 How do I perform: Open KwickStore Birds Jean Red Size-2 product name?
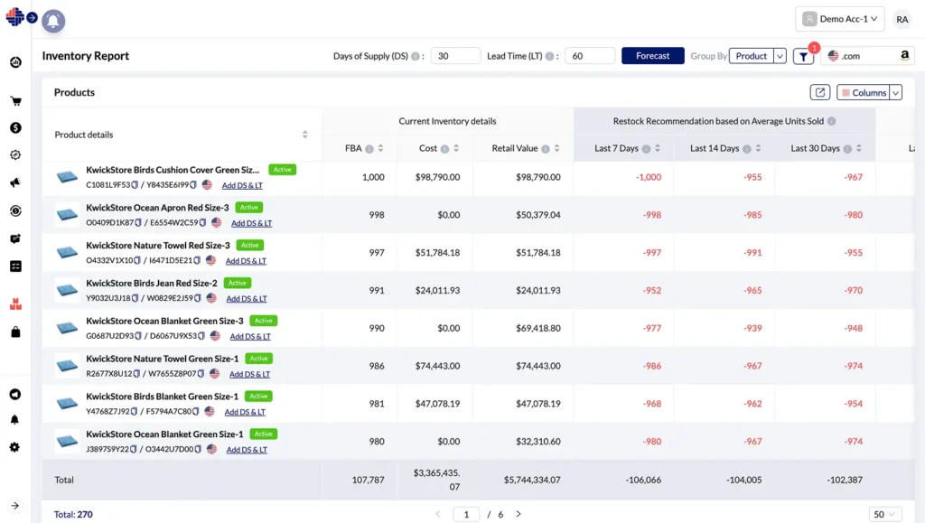coord(152,283)
